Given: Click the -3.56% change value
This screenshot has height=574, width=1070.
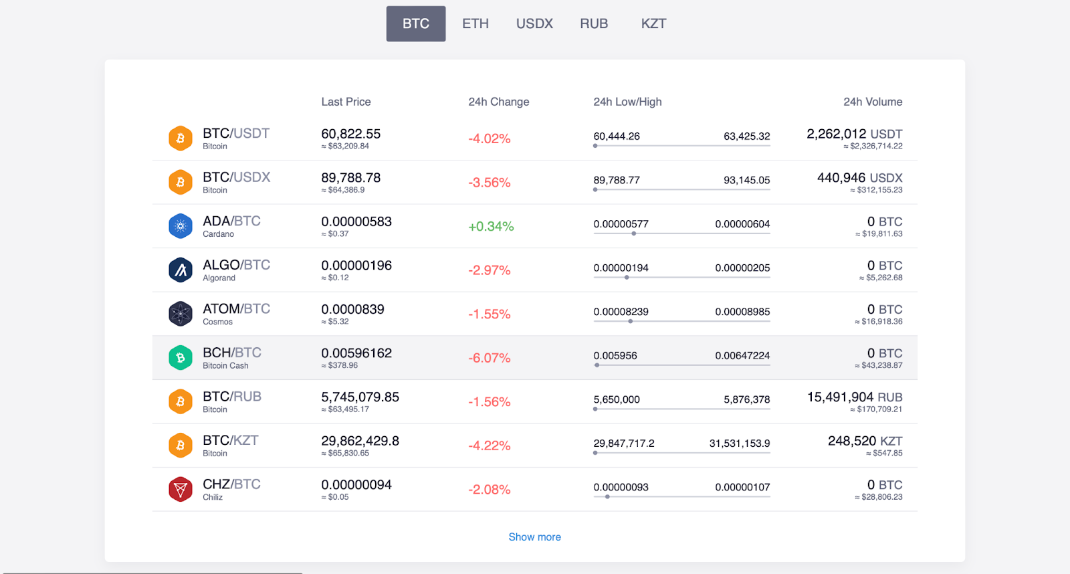Looking at the screenshot, I should 490,183.
